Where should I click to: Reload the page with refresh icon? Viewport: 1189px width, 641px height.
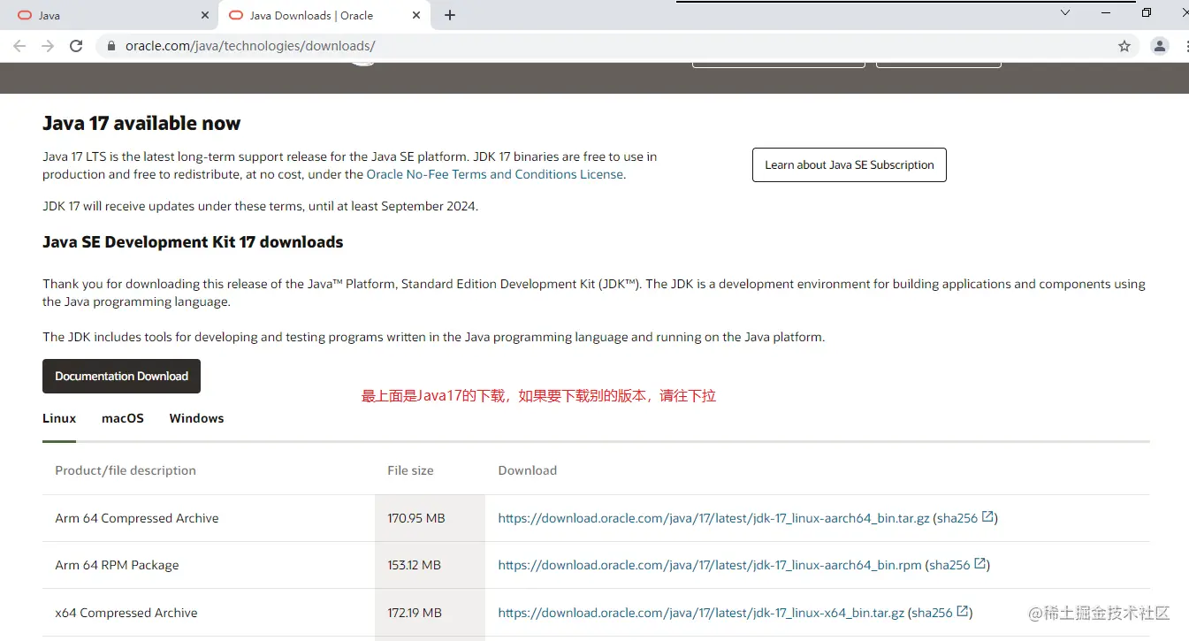pos(76,46)
